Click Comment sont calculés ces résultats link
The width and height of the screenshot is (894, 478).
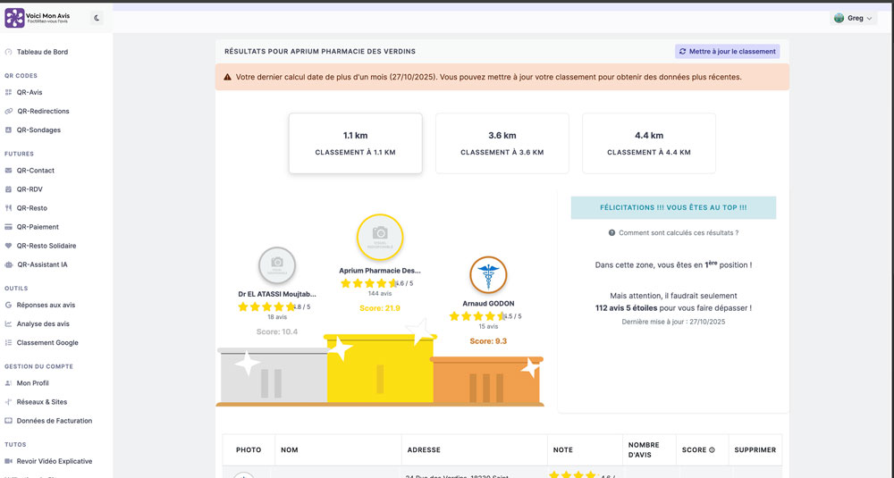678,233
